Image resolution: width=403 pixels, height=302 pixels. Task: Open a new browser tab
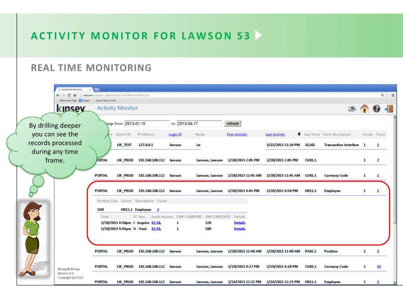click(97, 89)
